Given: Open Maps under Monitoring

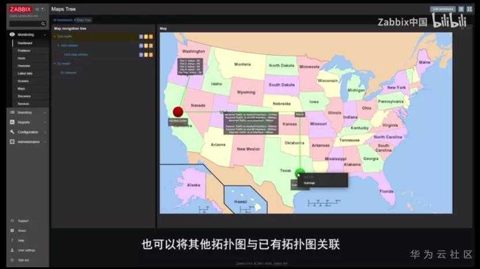Looking at the screenshot, I should [x=21, y=88].
